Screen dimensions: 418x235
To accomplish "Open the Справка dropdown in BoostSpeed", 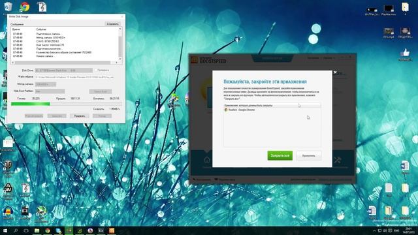I will 329,58.
